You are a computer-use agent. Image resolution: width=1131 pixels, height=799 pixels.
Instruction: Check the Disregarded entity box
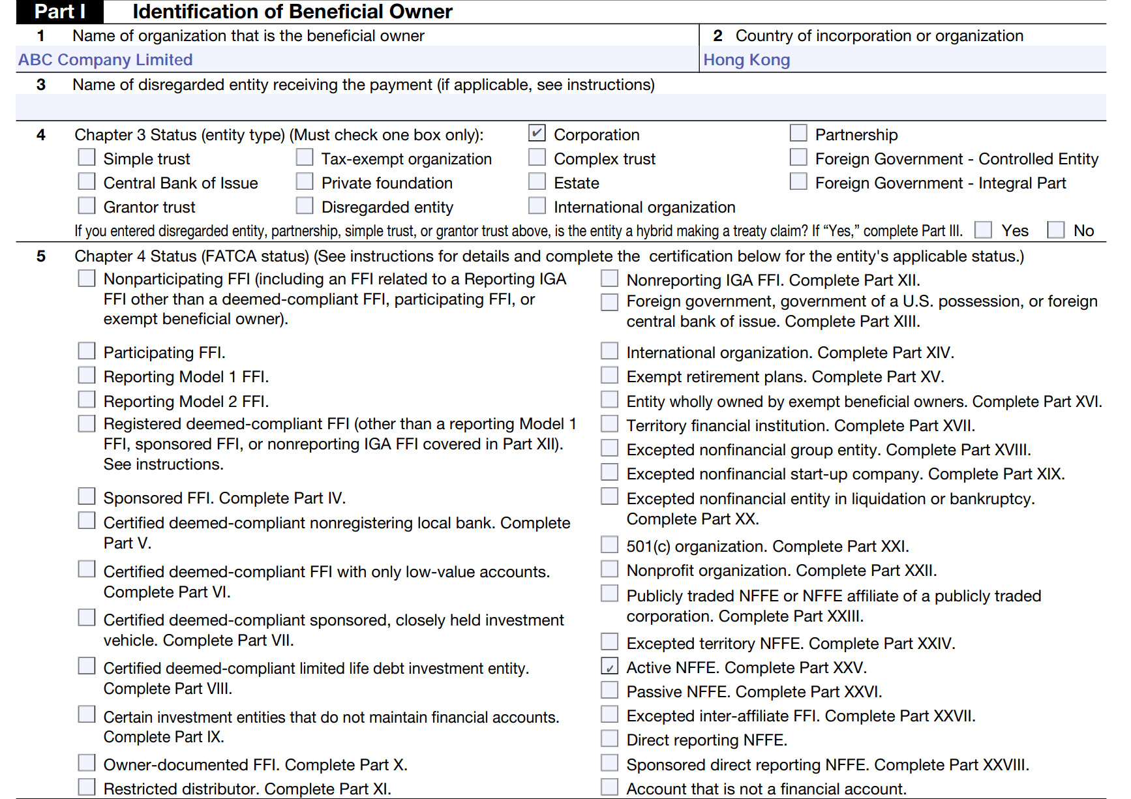point(305,206)
